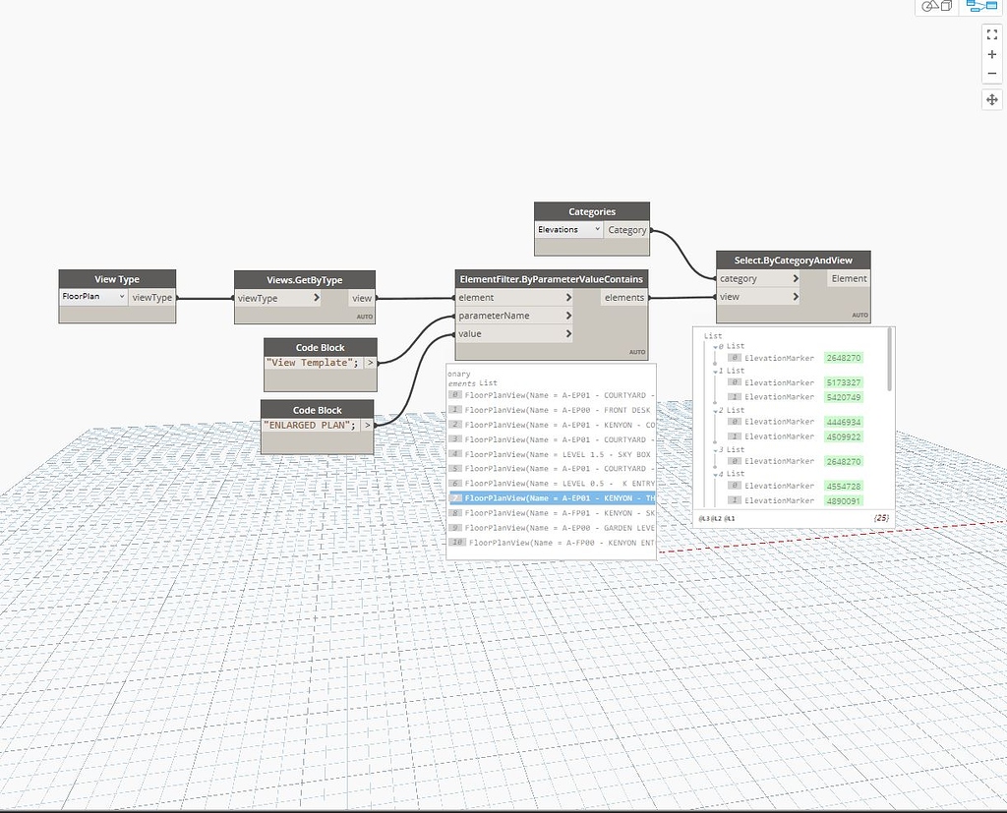Click the zoom to fit icon
This screenshot has height=813, width=1007.
tap(991, 33)
